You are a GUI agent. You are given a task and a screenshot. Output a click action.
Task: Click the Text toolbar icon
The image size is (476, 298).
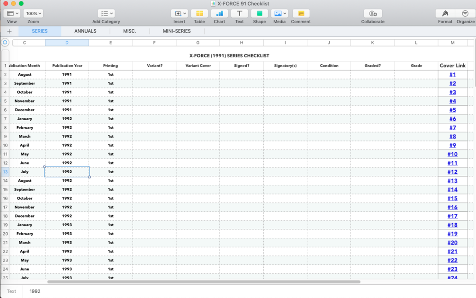coord(240,14)
